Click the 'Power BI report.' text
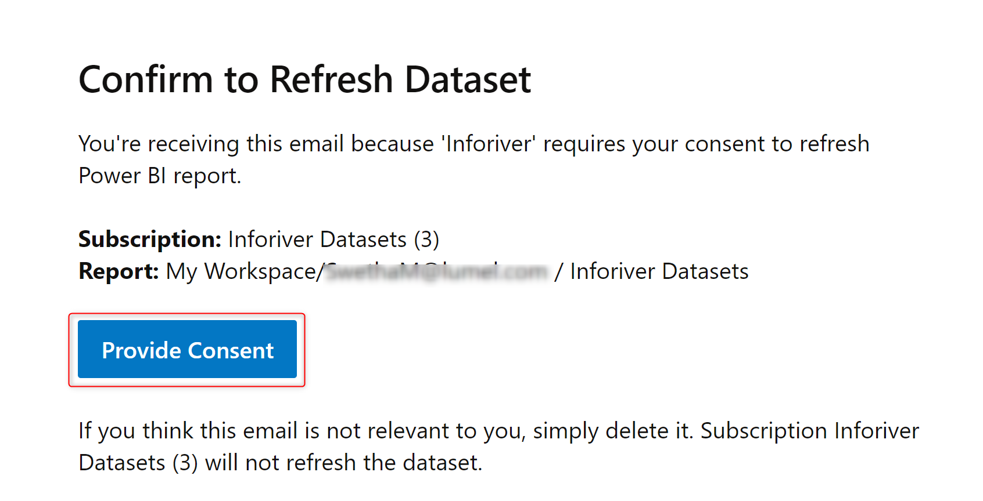 pyautogui.click(x=160, y=176)
